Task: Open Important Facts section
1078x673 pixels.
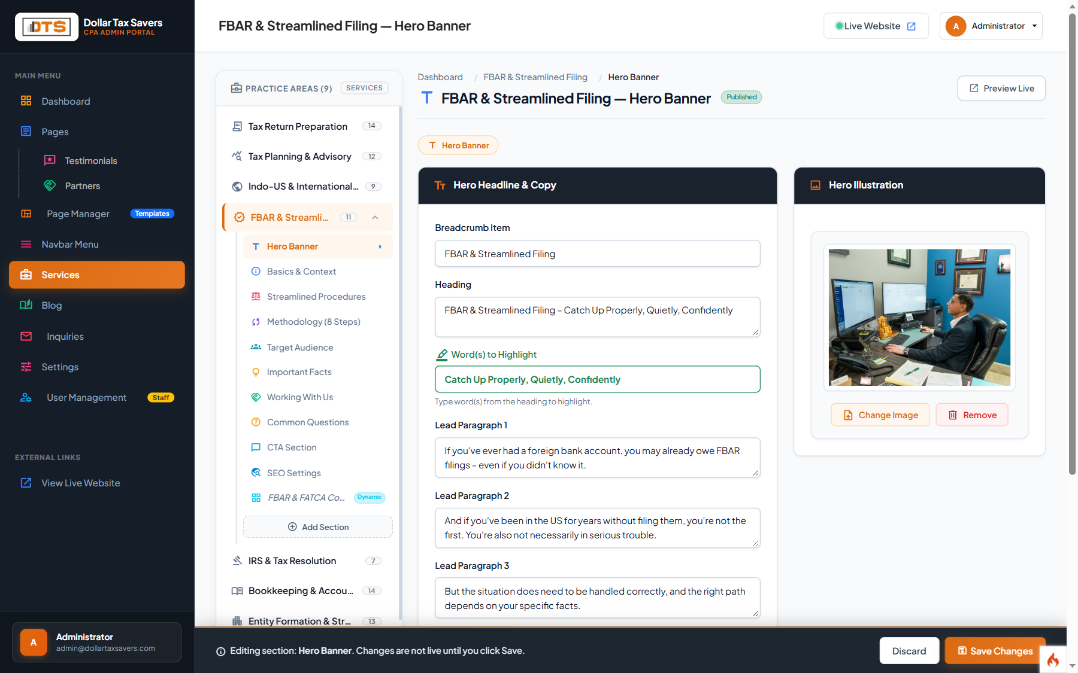Action: coord(317,372)
